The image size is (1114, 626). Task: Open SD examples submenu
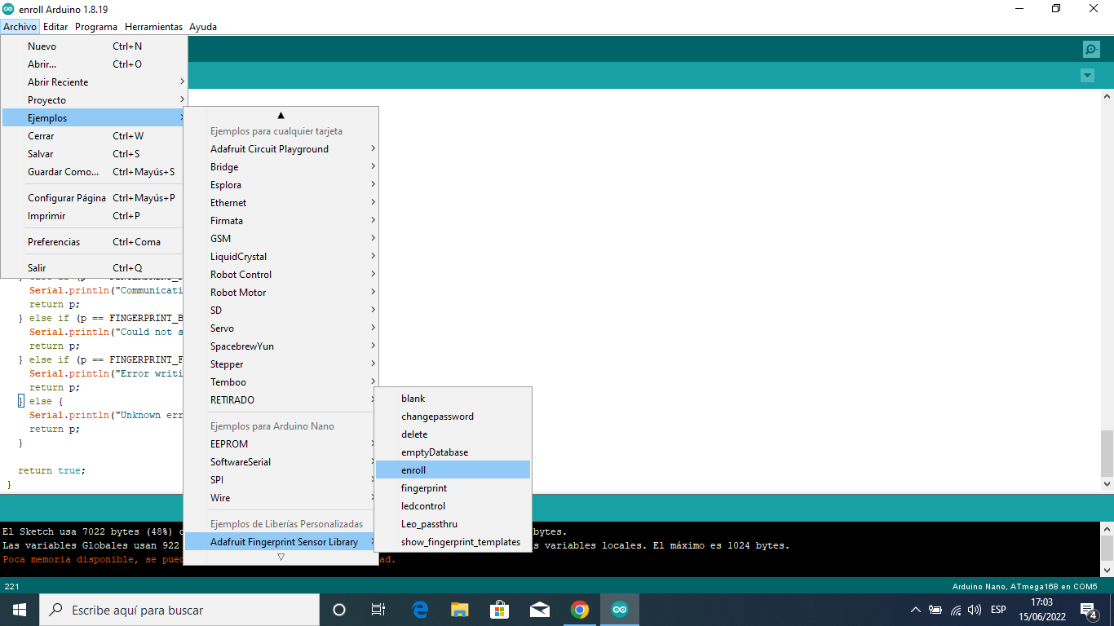click(281, 311)
